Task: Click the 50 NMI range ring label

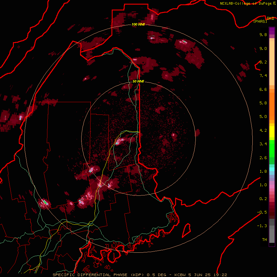Action: pyautogui.click(x=138, y=81)
